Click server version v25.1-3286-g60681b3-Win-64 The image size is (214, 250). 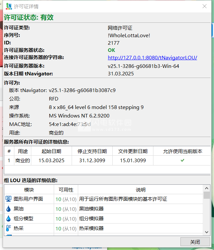tap(143, 66)
